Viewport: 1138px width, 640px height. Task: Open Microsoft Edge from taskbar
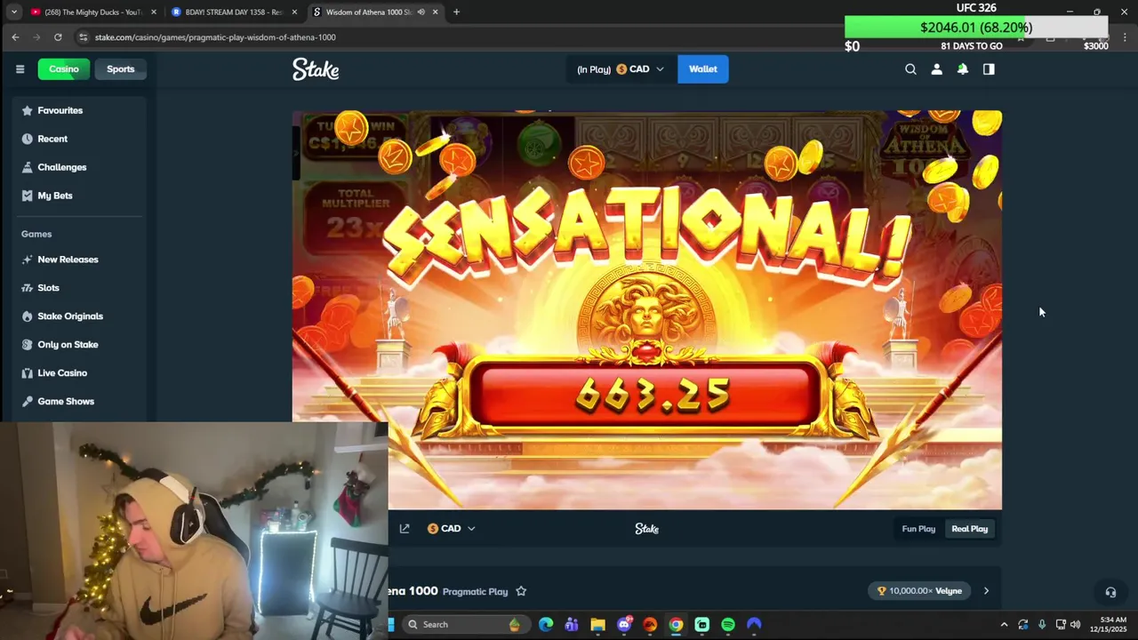pos(546,625)
